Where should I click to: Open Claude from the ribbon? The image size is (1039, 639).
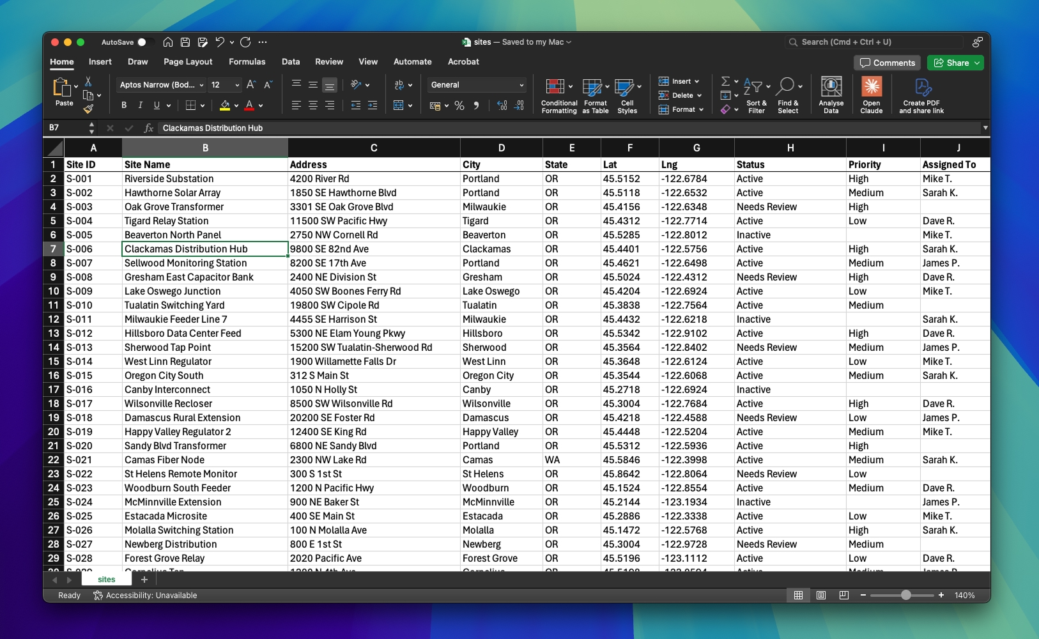[x=871, y=95]
